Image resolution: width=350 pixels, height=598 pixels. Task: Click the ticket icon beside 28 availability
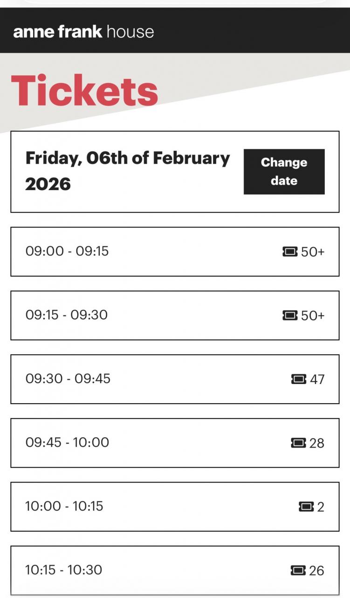coord(298,442)
